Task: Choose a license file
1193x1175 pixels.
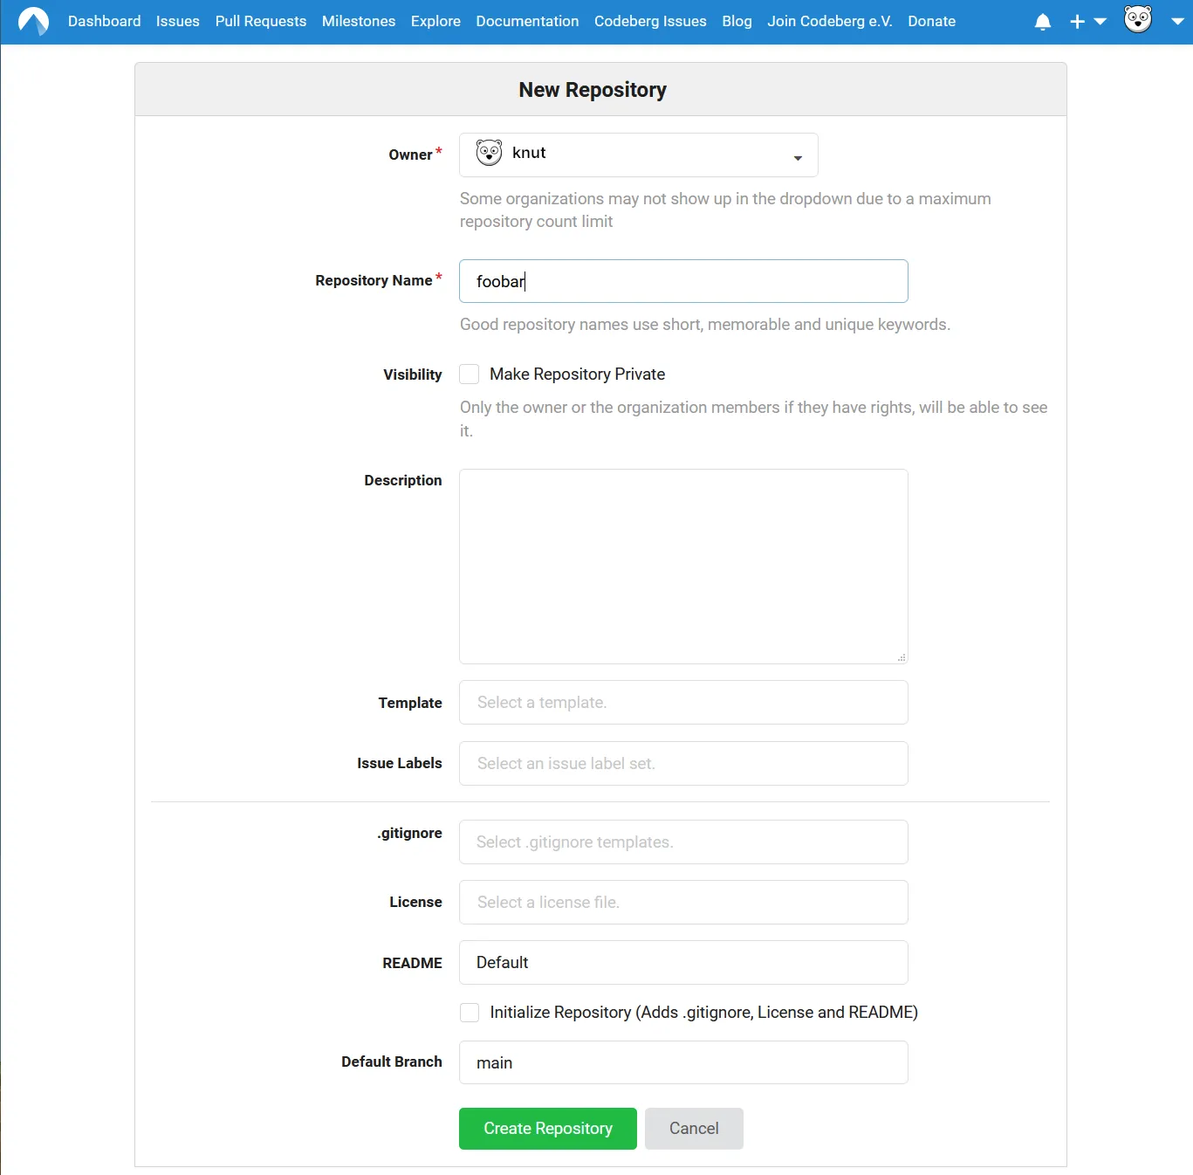Action: tap(683, 902)
